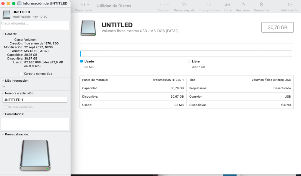This screenshot has height=176, width=301.
Task: Click the Crear partición toolbar label
Action: (x=209, y=10)
